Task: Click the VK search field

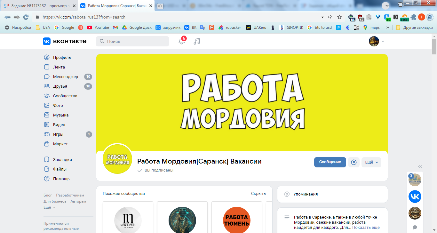Action: point(132,41)
